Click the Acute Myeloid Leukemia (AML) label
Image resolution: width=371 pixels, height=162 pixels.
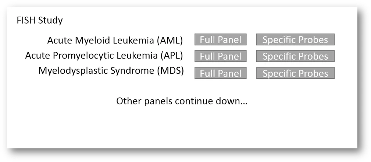[x=115, y=40]
